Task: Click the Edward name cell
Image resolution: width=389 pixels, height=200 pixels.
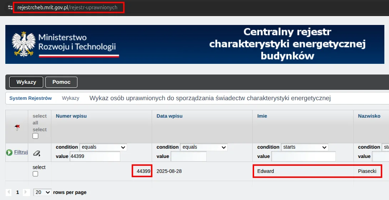Action: (x=266, y=171)
